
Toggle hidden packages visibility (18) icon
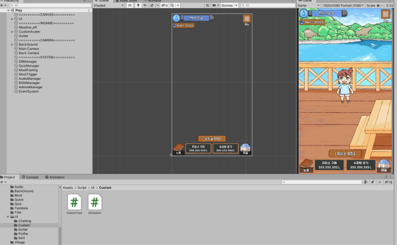[x=388, y=182]
